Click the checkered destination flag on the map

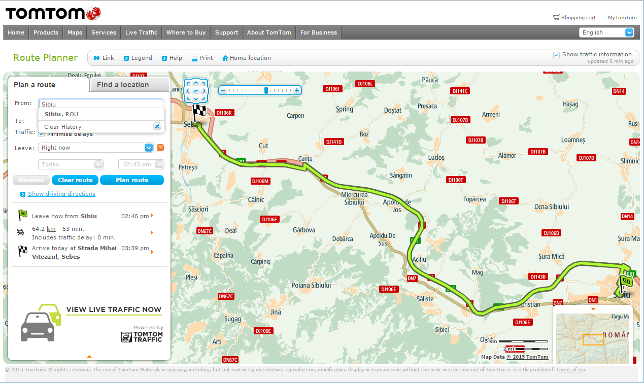[199, 113]
